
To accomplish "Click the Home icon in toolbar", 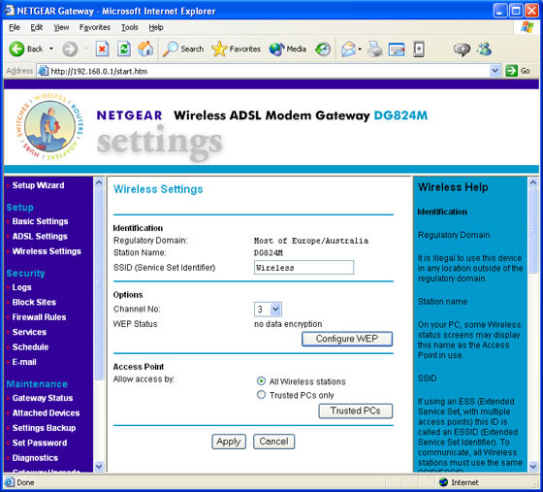I will click(x=145, y=49).
